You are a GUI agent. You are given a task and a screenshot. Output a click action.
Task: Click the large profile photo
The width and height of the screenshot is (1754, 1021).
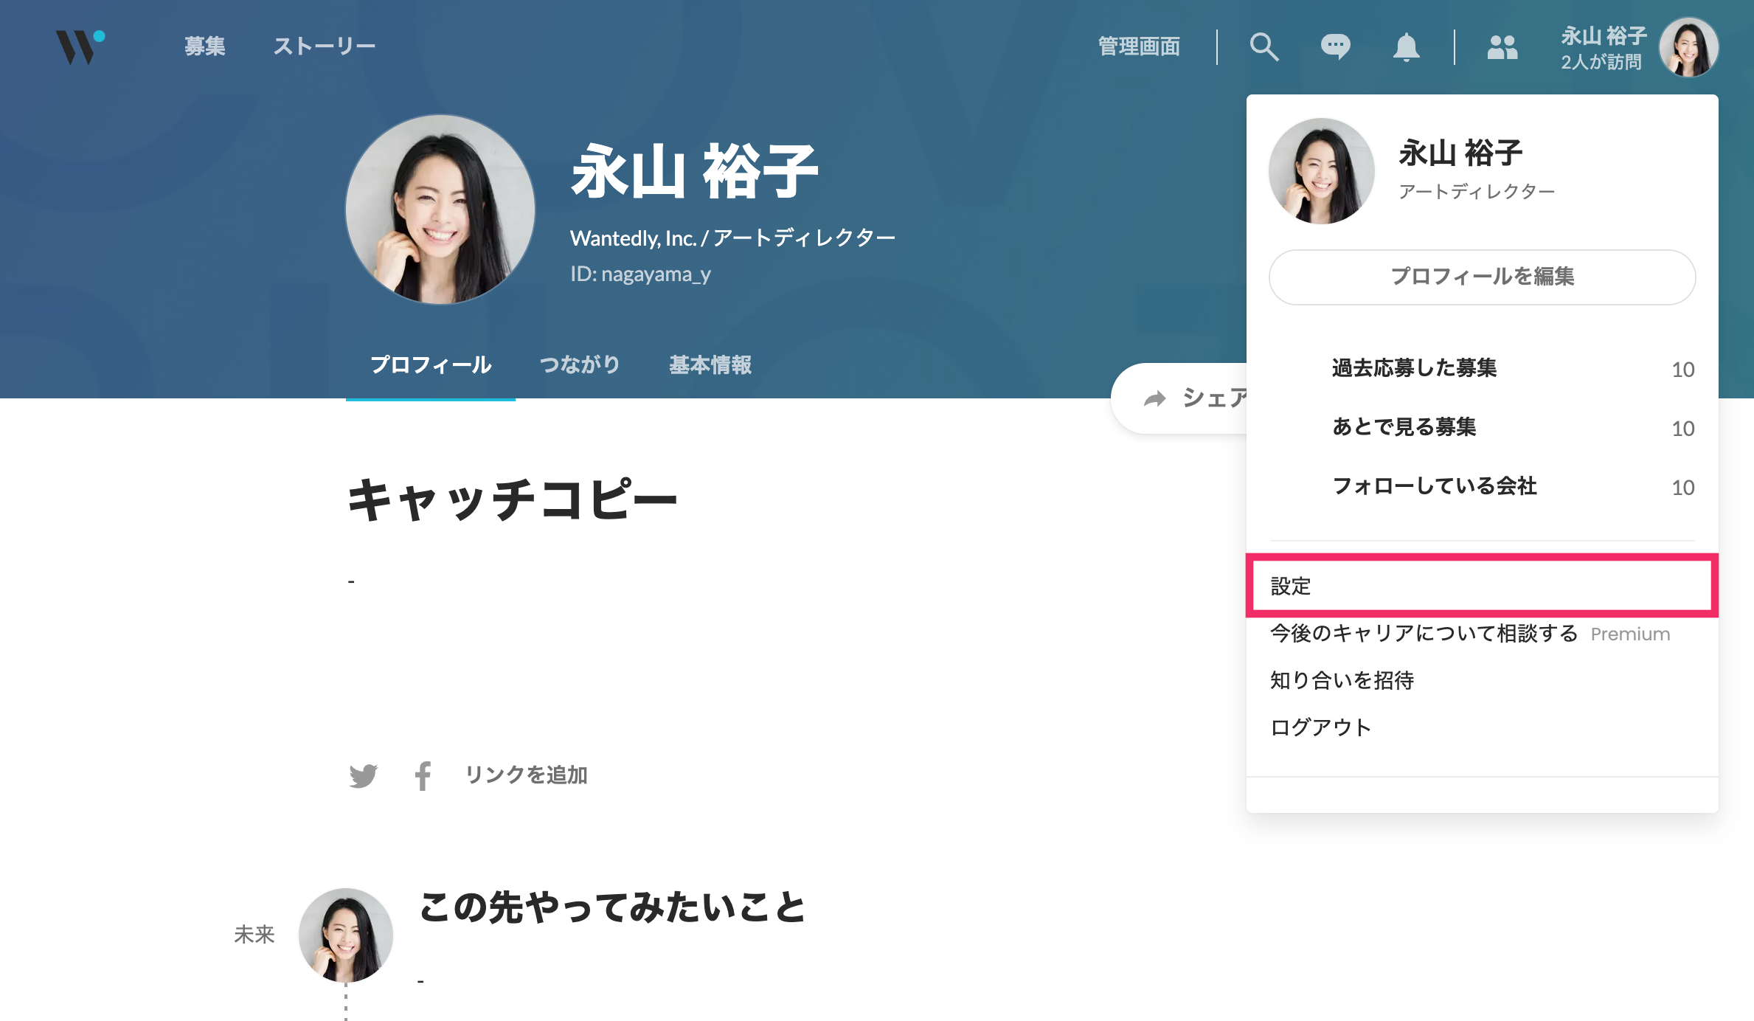click(440, 210)
